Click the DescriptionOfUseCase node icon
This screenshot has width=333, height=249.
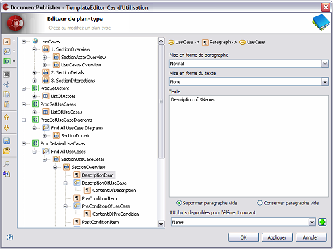click(x=77, y=183)
